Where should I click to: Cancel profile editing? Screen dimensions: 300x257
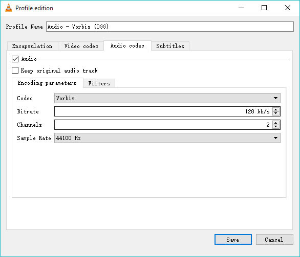click(x=274, y=240)
